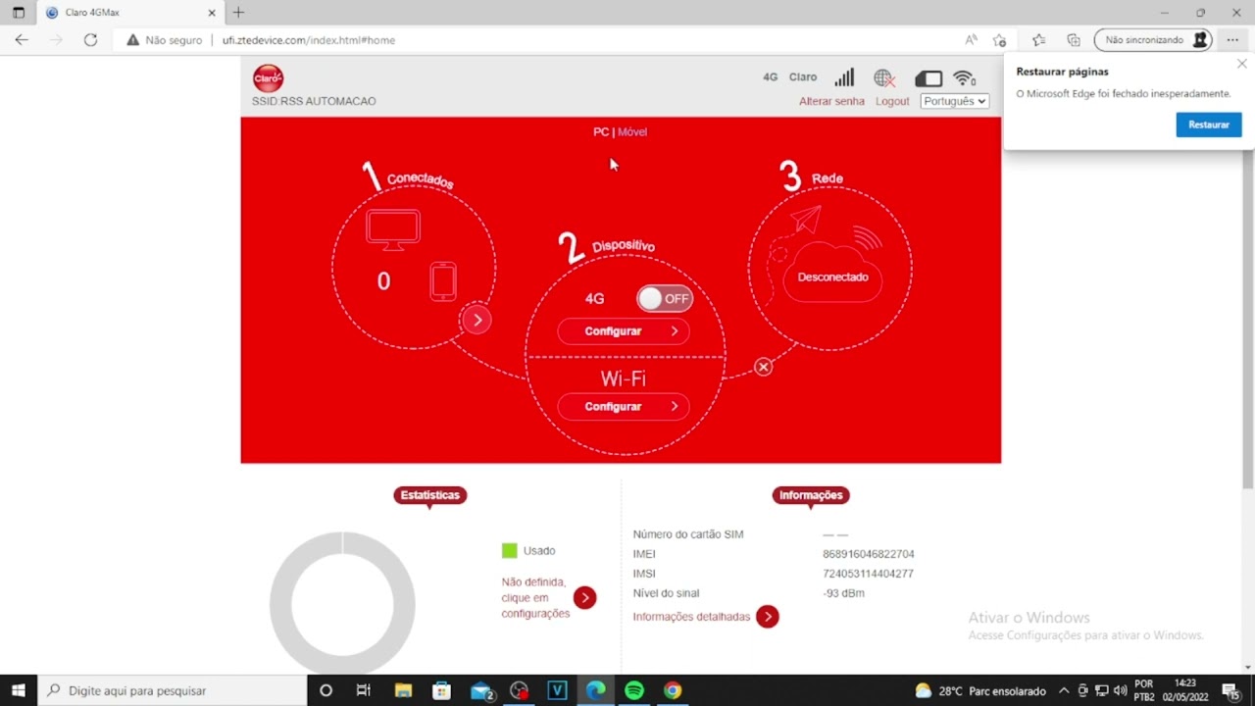Click Configurar button under 4G
This screenshot has width=1255, height=706.
(x=624, y=331)
